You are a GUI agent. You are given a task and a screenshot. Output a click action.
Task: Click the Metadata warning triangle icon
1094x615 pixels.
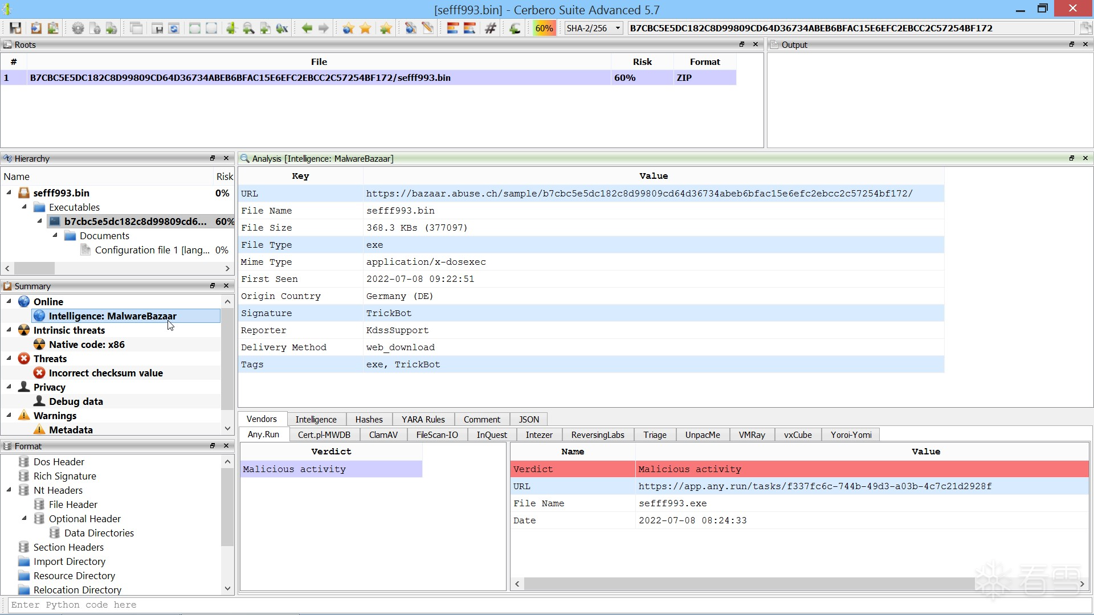(39, 430)
